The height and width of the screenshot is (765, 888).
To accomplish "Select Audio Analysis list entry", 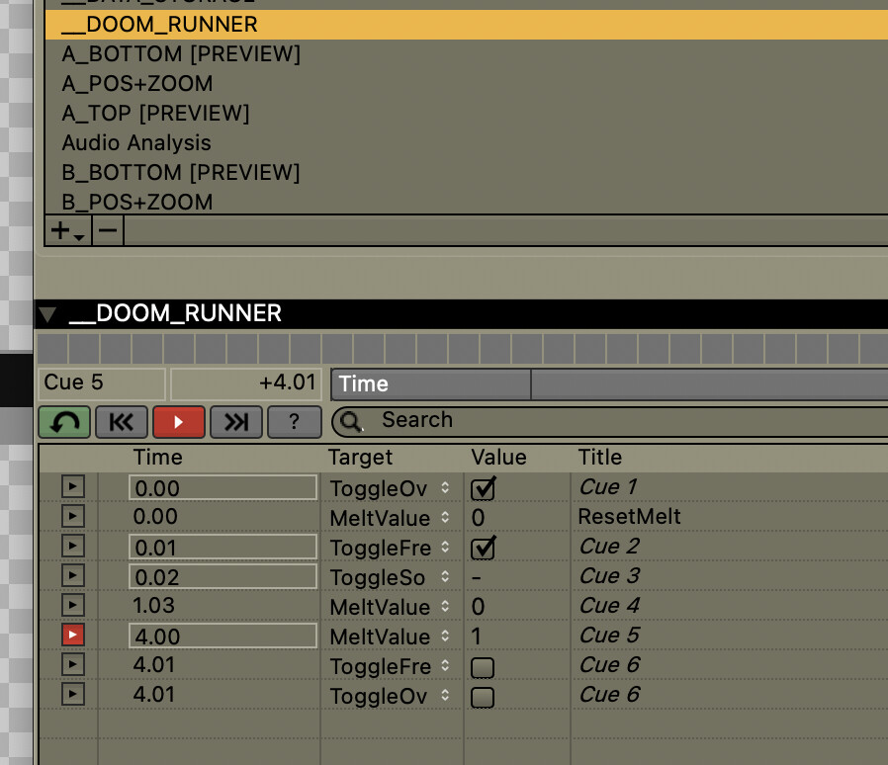I will point(136,143).
